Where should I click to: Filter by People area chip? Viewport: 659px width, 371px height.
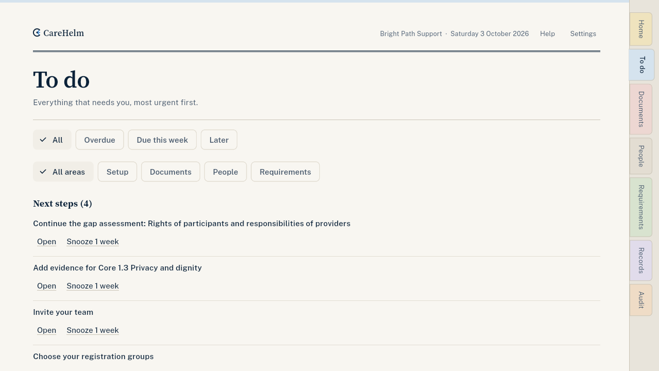click(x=226, y=172)
